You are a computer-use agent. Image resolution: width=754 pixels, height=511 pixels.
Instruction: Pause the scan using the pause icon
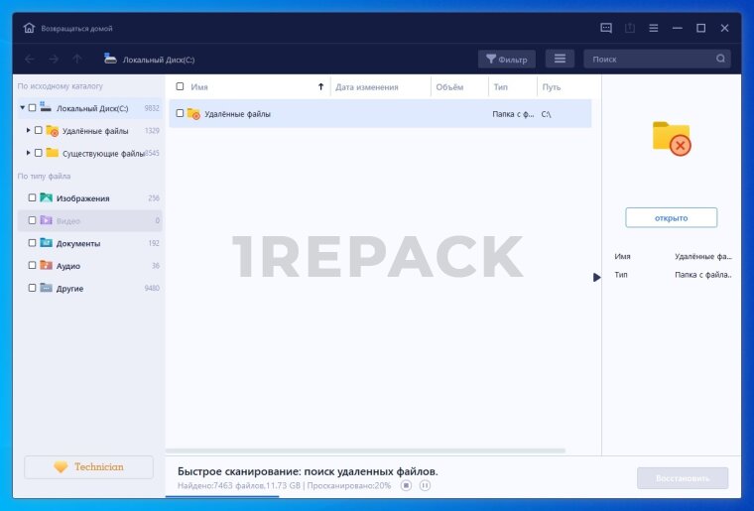425,485
